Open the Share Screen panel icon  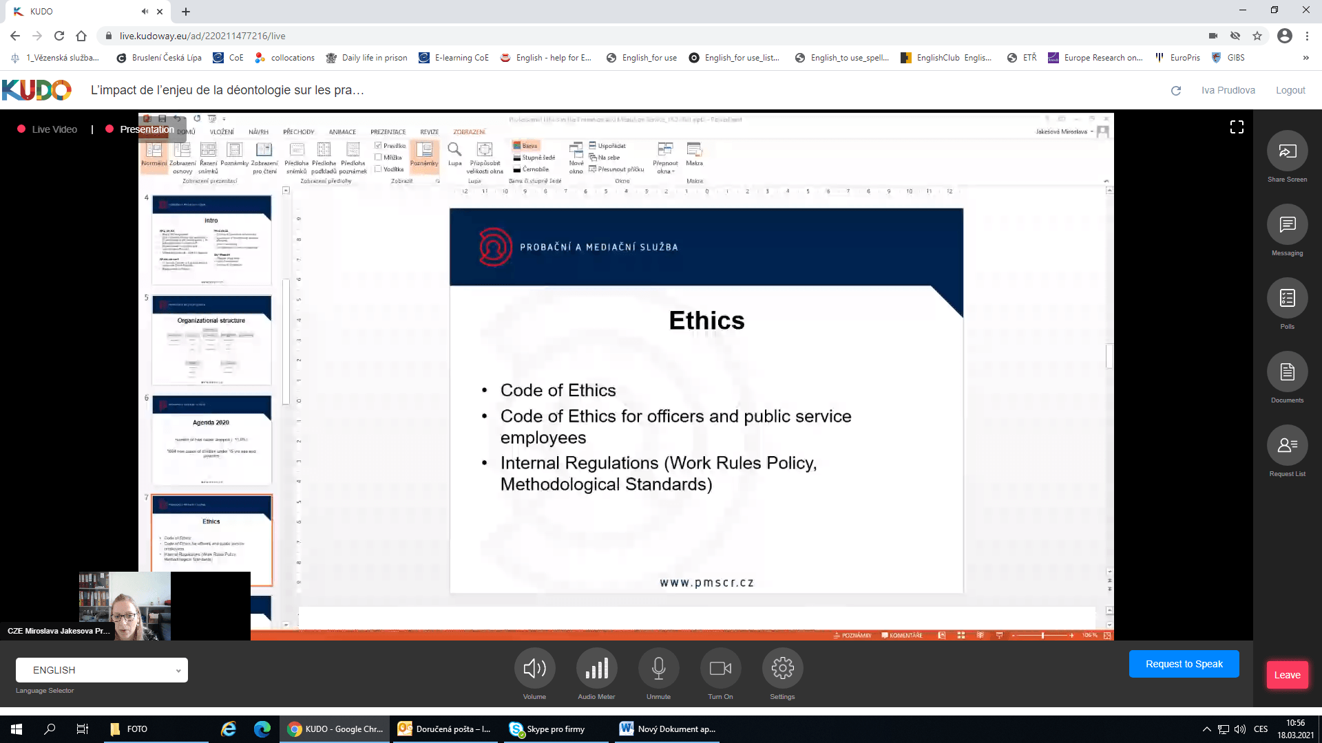tap(1287, 151)
